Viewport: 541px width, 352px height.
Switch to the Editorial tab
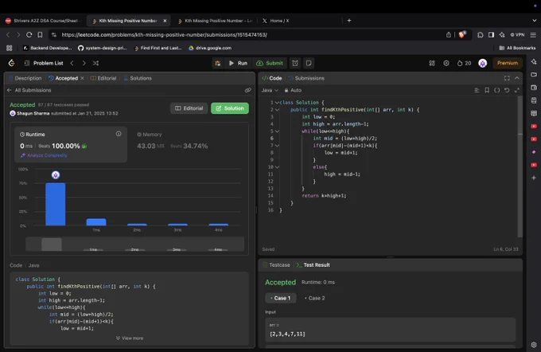point(103,78)
